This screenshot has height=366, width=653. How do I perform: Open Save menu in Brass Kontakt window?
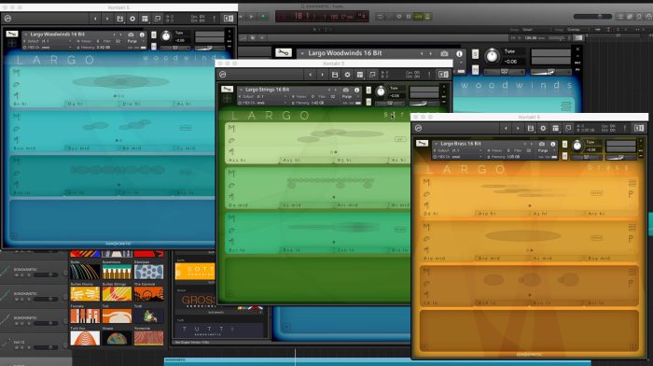click(x=531, y=129)
